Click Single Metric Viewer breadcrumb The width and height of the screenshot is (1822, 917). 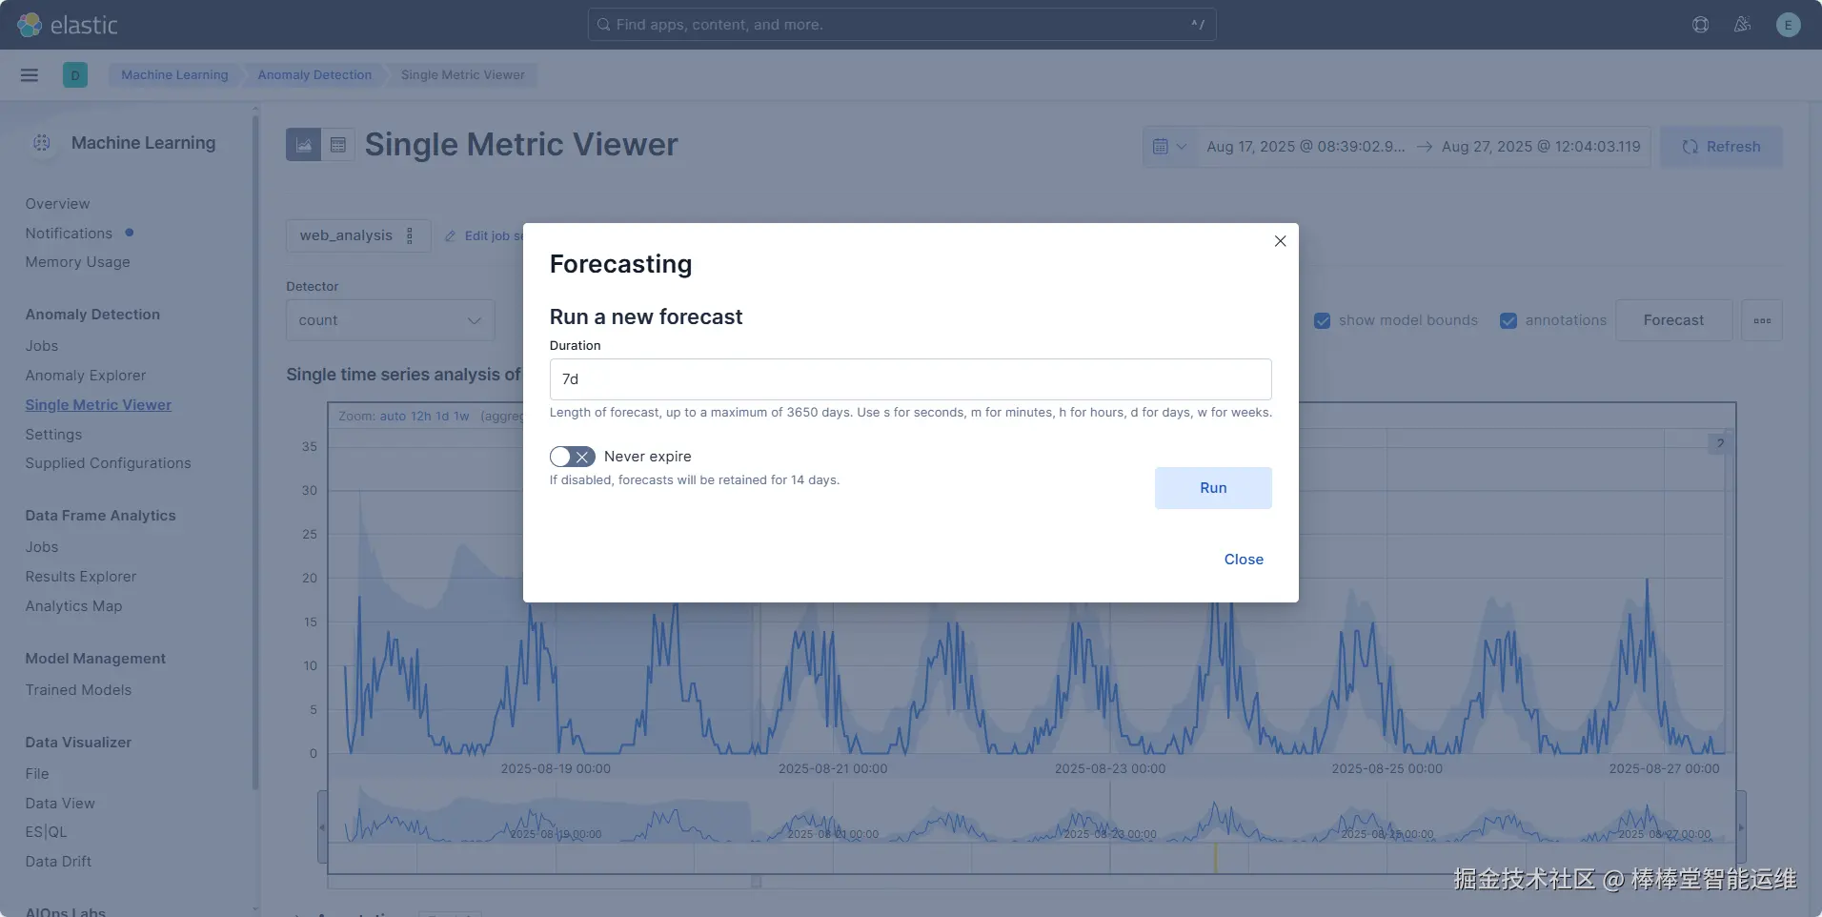[462, 75]
